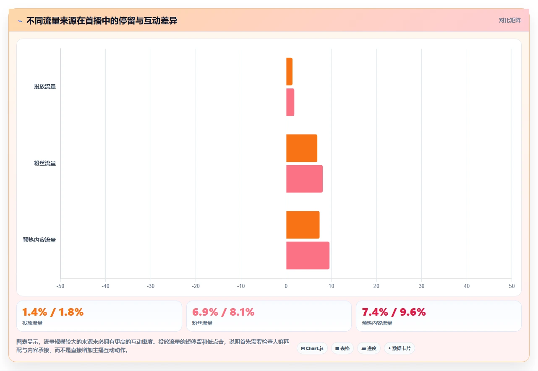Screen dimensions: 538x371
Task: Select the 数据卡片 tag chip
Action: click(400, 348)
